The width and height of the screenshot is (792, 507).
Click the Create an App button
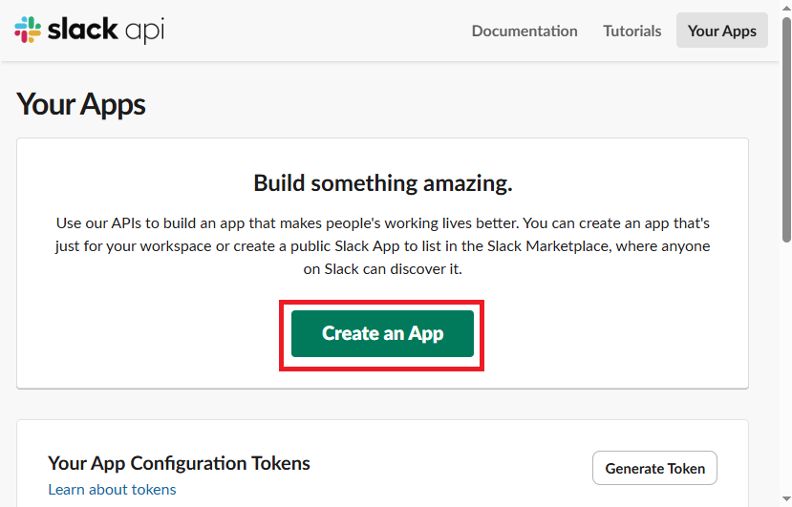point(382,334)
